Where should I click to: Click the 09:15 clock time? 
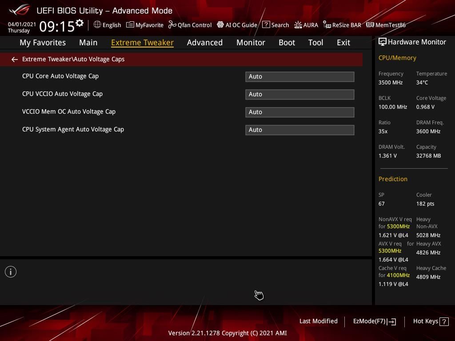[x=57, y=26]
